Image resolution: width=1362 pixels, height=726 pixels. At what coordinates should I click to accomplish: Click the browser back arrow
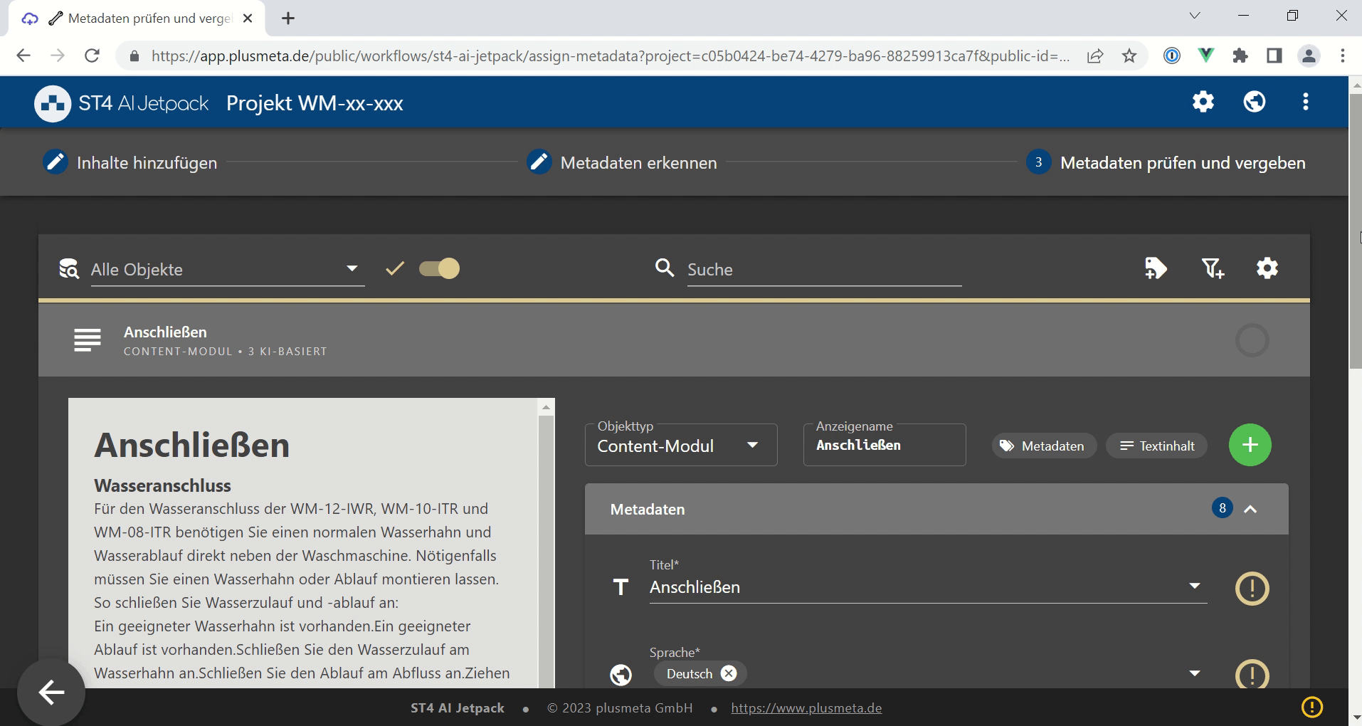tap(23, 56)
